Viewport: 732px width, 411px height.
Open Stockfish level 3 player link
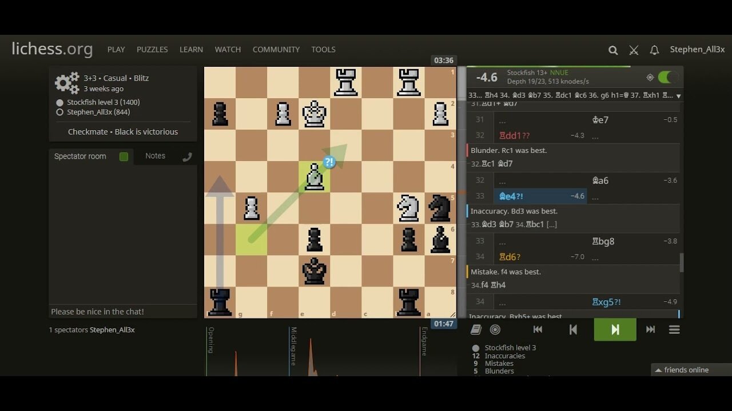click(x=103, y=102)
